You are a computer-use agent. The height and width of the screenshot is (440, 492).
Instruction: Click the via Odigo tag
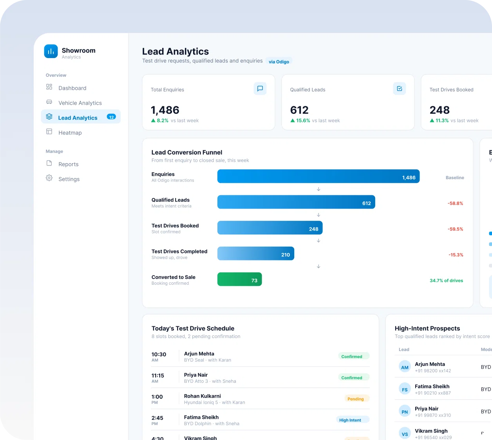coord(279,62)
